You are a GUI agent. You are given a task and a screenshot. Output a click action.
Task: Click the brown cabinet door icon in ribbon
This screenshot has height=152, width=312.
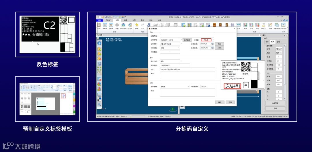[x=220, y=25]
